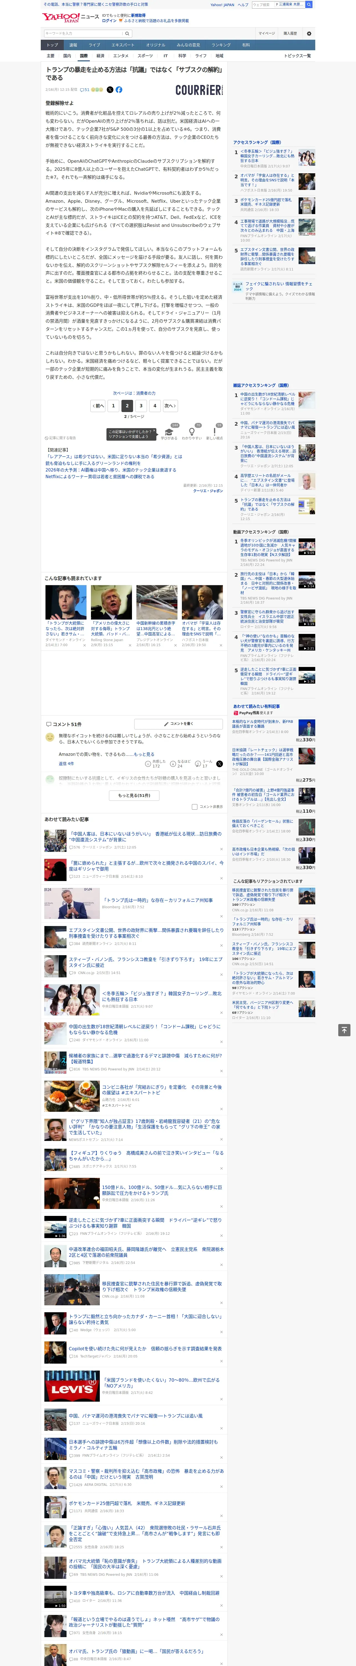
Task: Open related link Netflixによるワーナー買収
Action: tap(100, 477)
